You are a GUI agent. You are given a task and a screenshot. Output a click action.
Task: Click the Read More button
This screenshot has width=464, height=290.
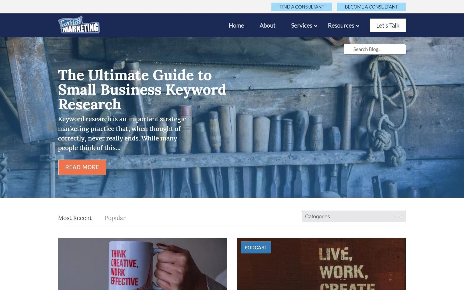[82, 167]
